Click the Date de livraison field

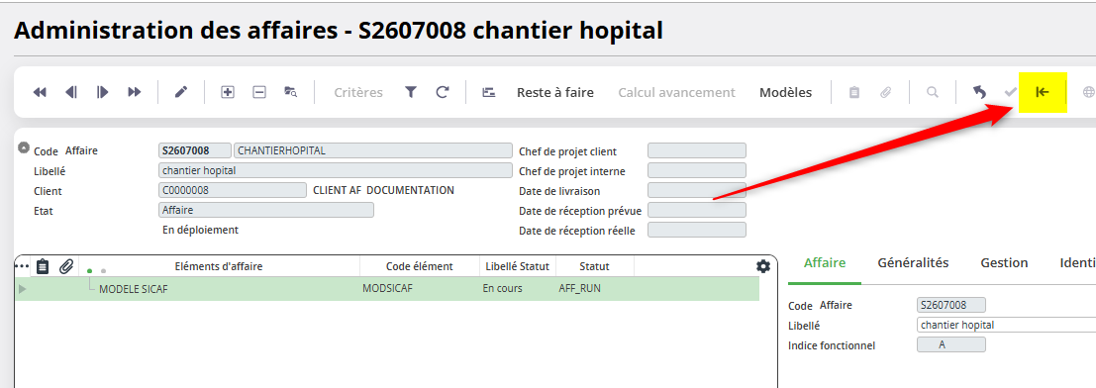pyautogui.click(x=697, y=190)
